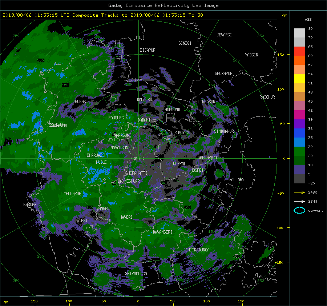The height and width of the screenshot is (306, 327).
Task: Click the dBZ legend heading
Action: (x=308, y=20)
